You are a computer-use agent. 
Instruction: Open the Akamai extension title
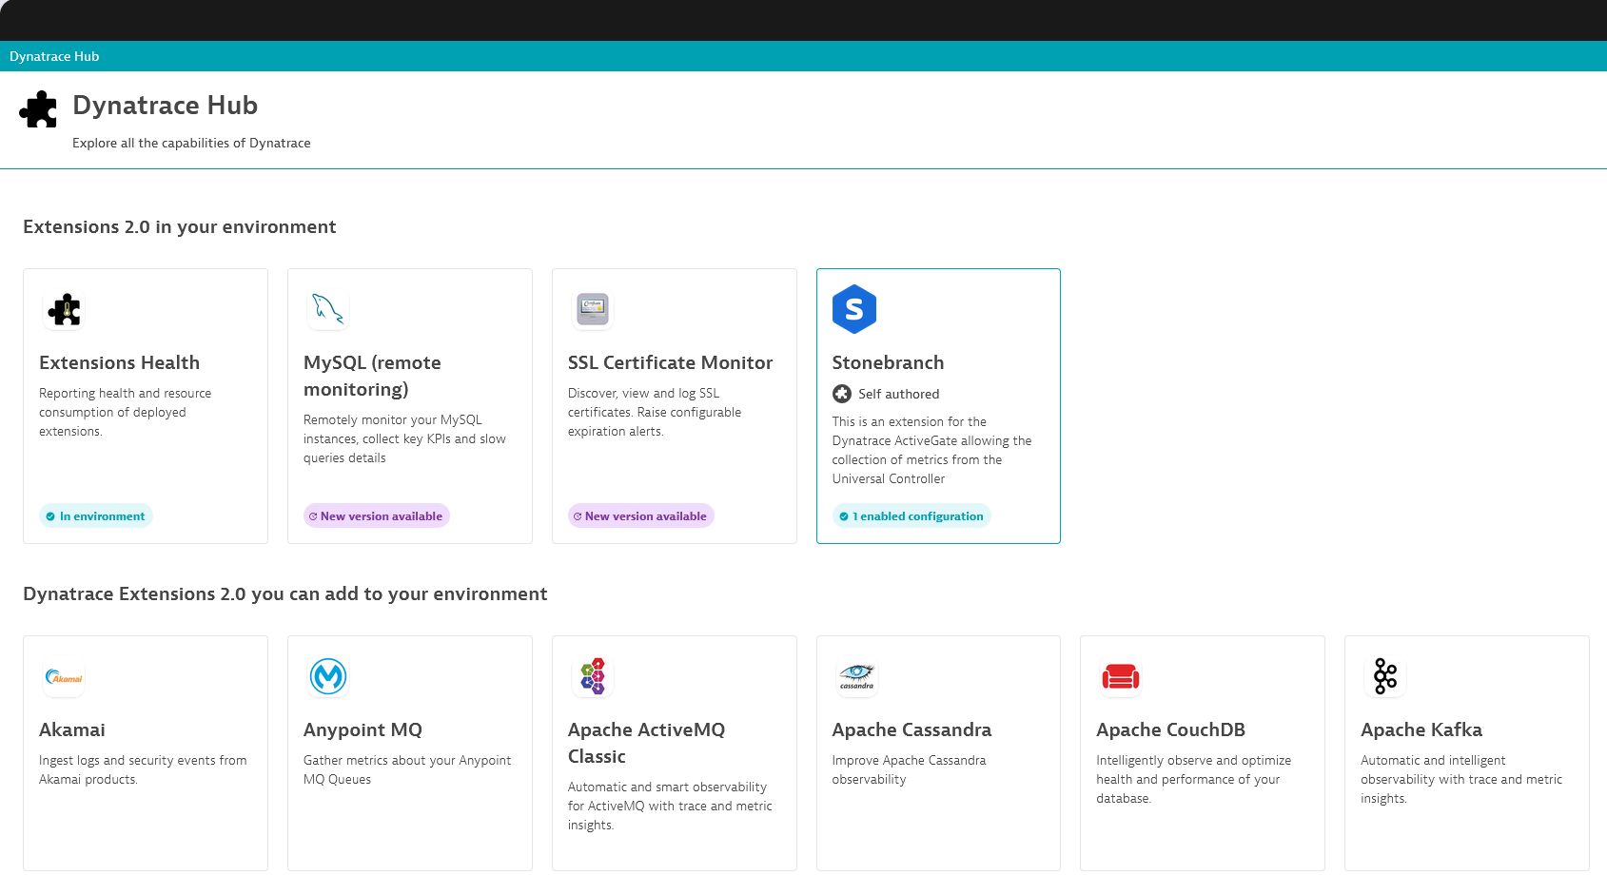point(72,729)
